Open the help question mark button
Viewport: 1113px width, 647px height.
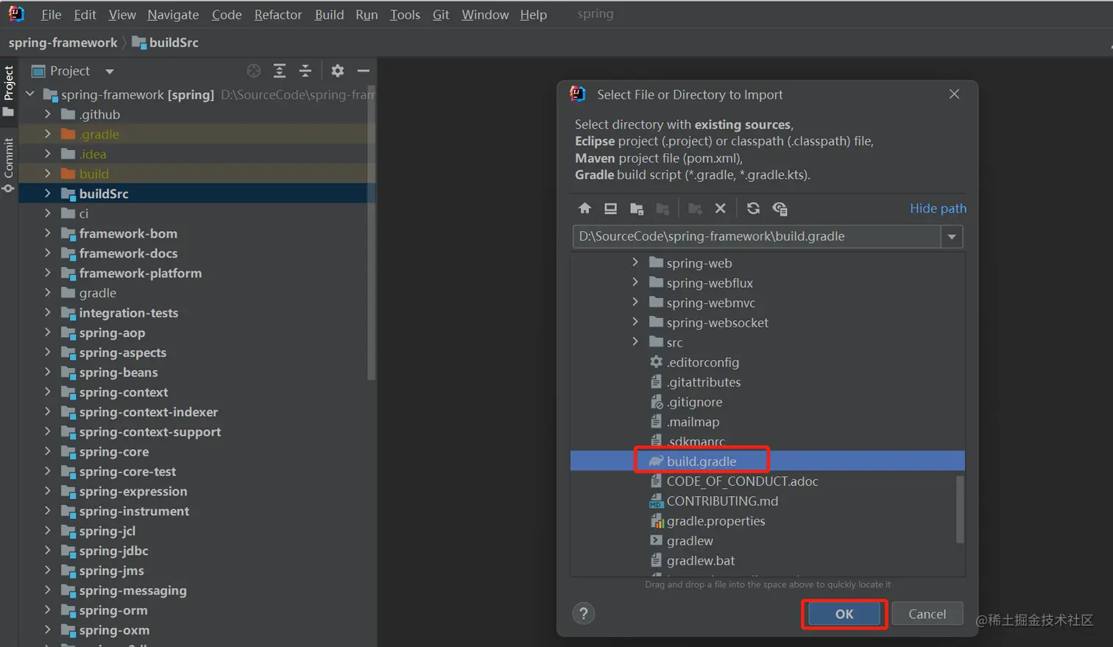(x=584, y=613)
